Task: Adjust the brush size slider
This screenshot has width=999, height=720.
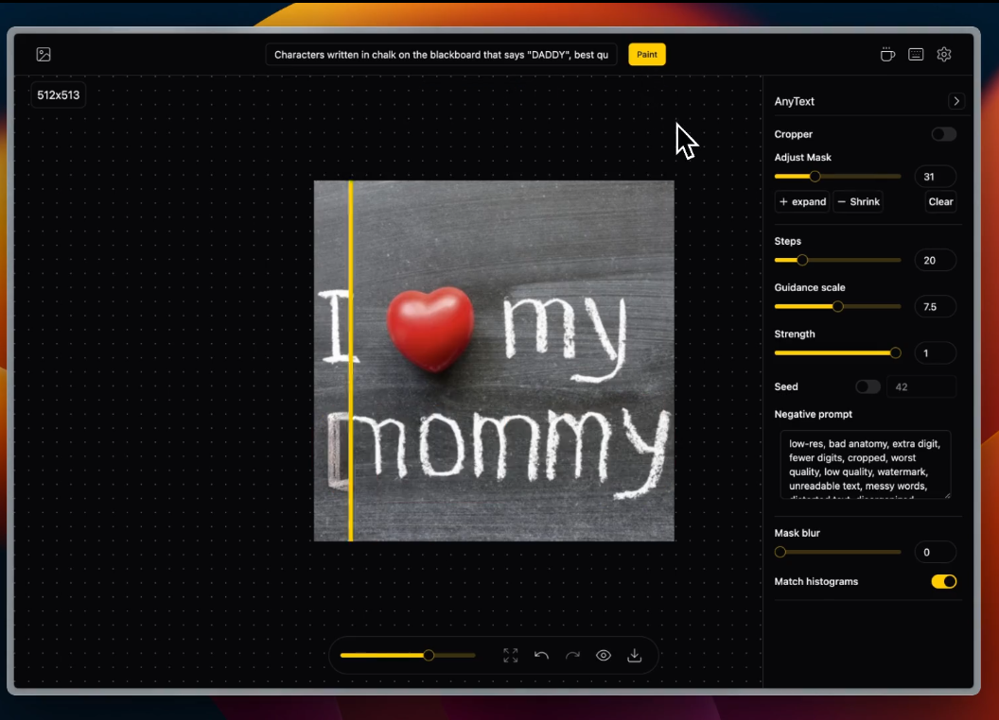Action: click(408, 655)
